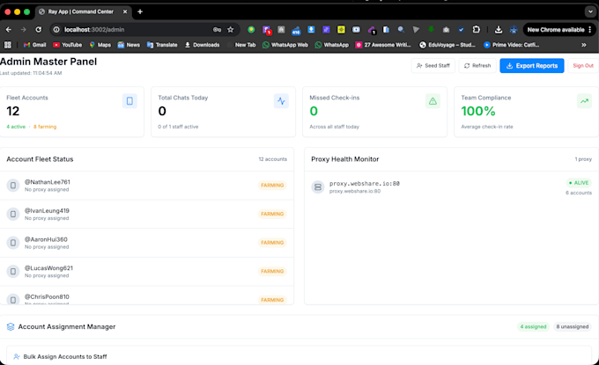Click the camera extension icon in toolbar
This screenshot has height=365, width=599.
446,29
